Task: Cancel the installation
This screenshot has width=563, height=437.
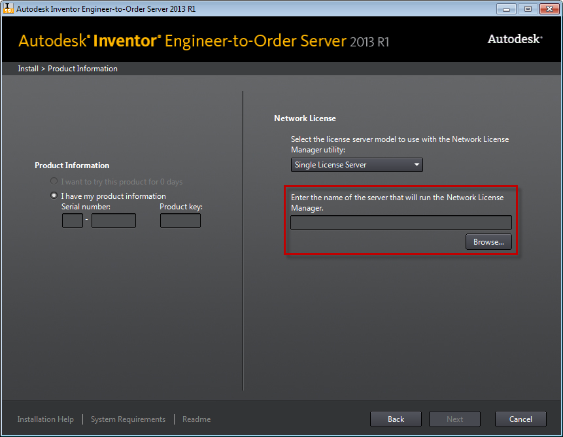Action: pos(520,419)
